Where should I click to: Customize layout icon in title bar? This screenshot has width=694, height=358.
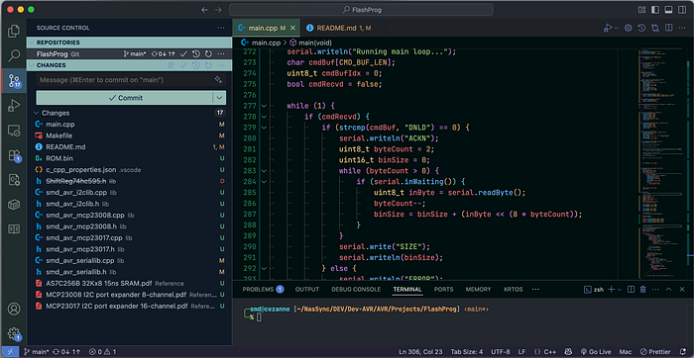coord(641,10)
